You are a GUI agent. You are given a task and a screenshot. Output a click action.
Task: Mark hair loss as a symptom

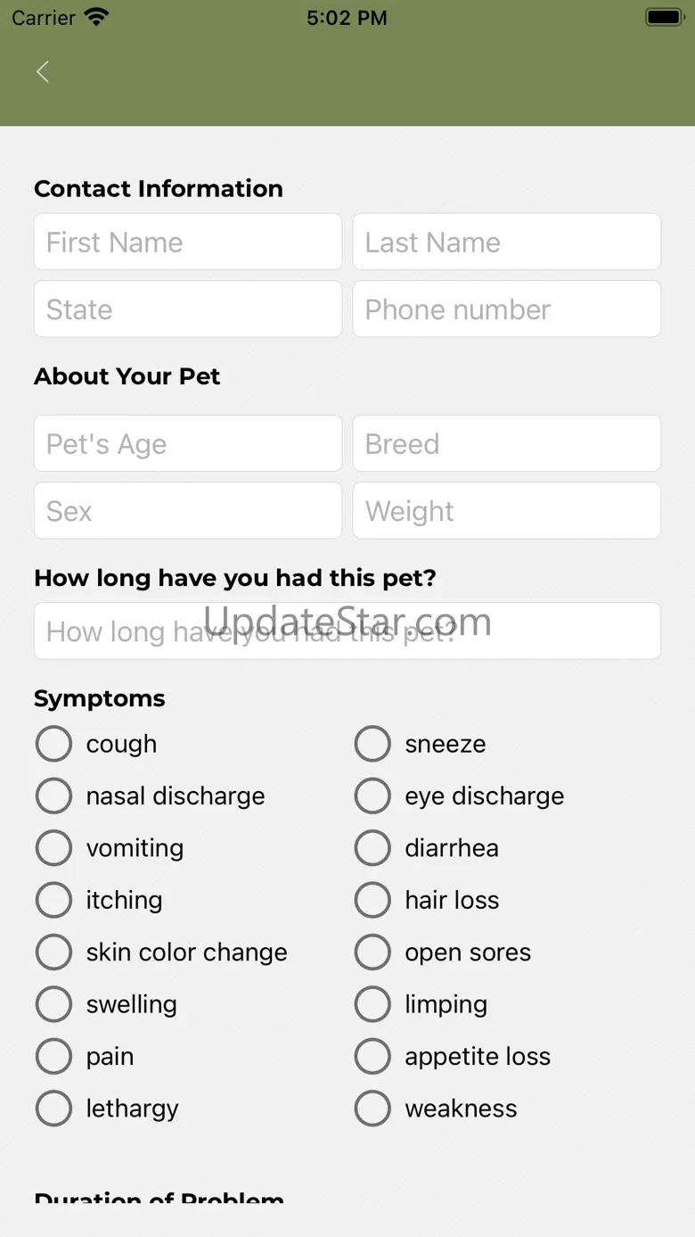click(372, 900)
